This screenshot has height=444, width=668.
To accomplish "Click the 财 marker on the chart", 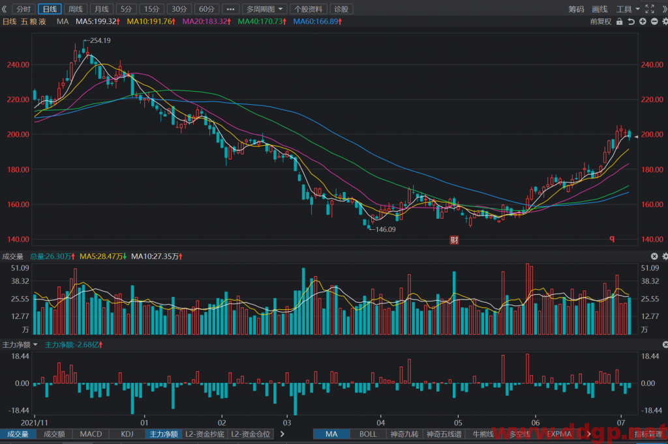I will coord(455,240).
